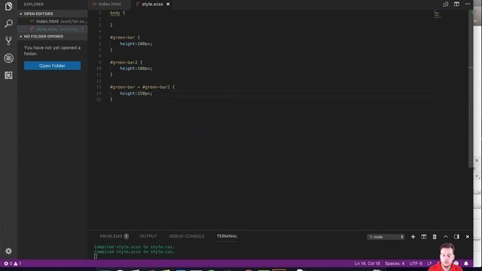The image size is (482, 271).
Task: Select the terminal '1: node' dropdown
Action: [x=386, y=237]
